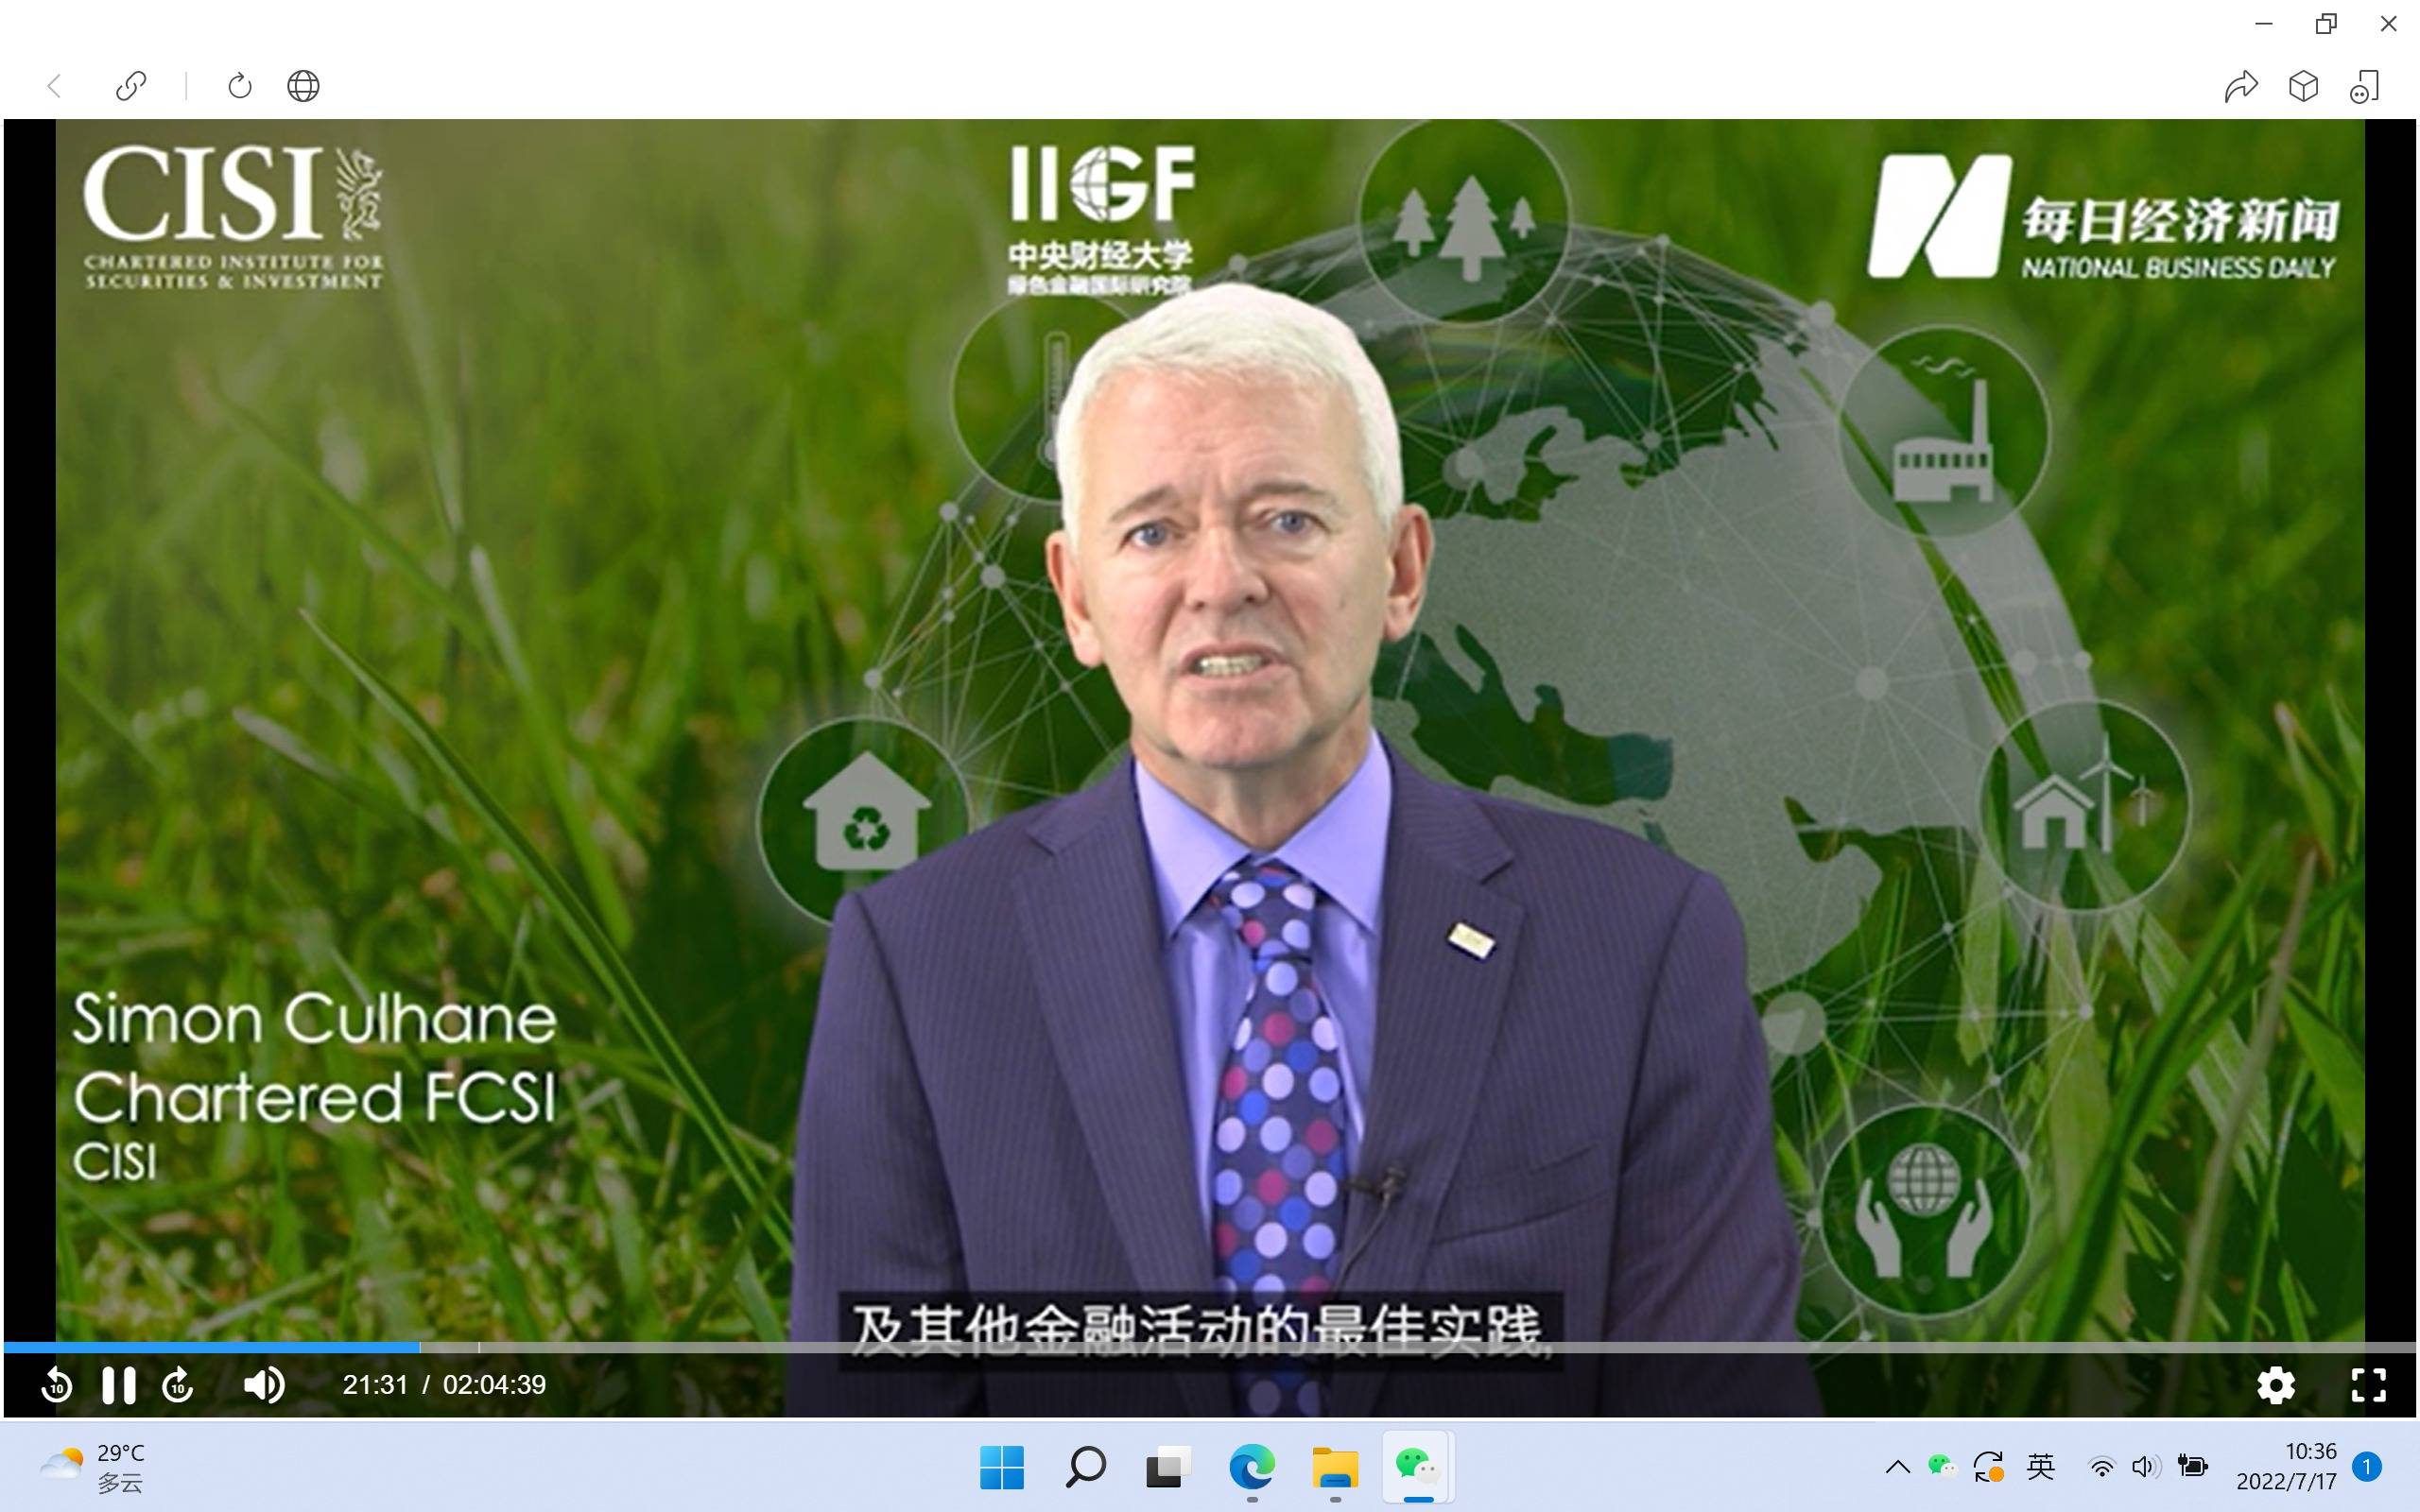2420x1512 pixels.
Task: Click the floating window icon
Action: pyautogui.click(x=2365, y=86)
